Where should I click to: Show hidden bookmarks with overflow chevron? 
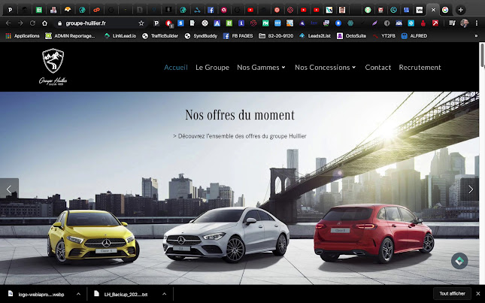[476, 36]
